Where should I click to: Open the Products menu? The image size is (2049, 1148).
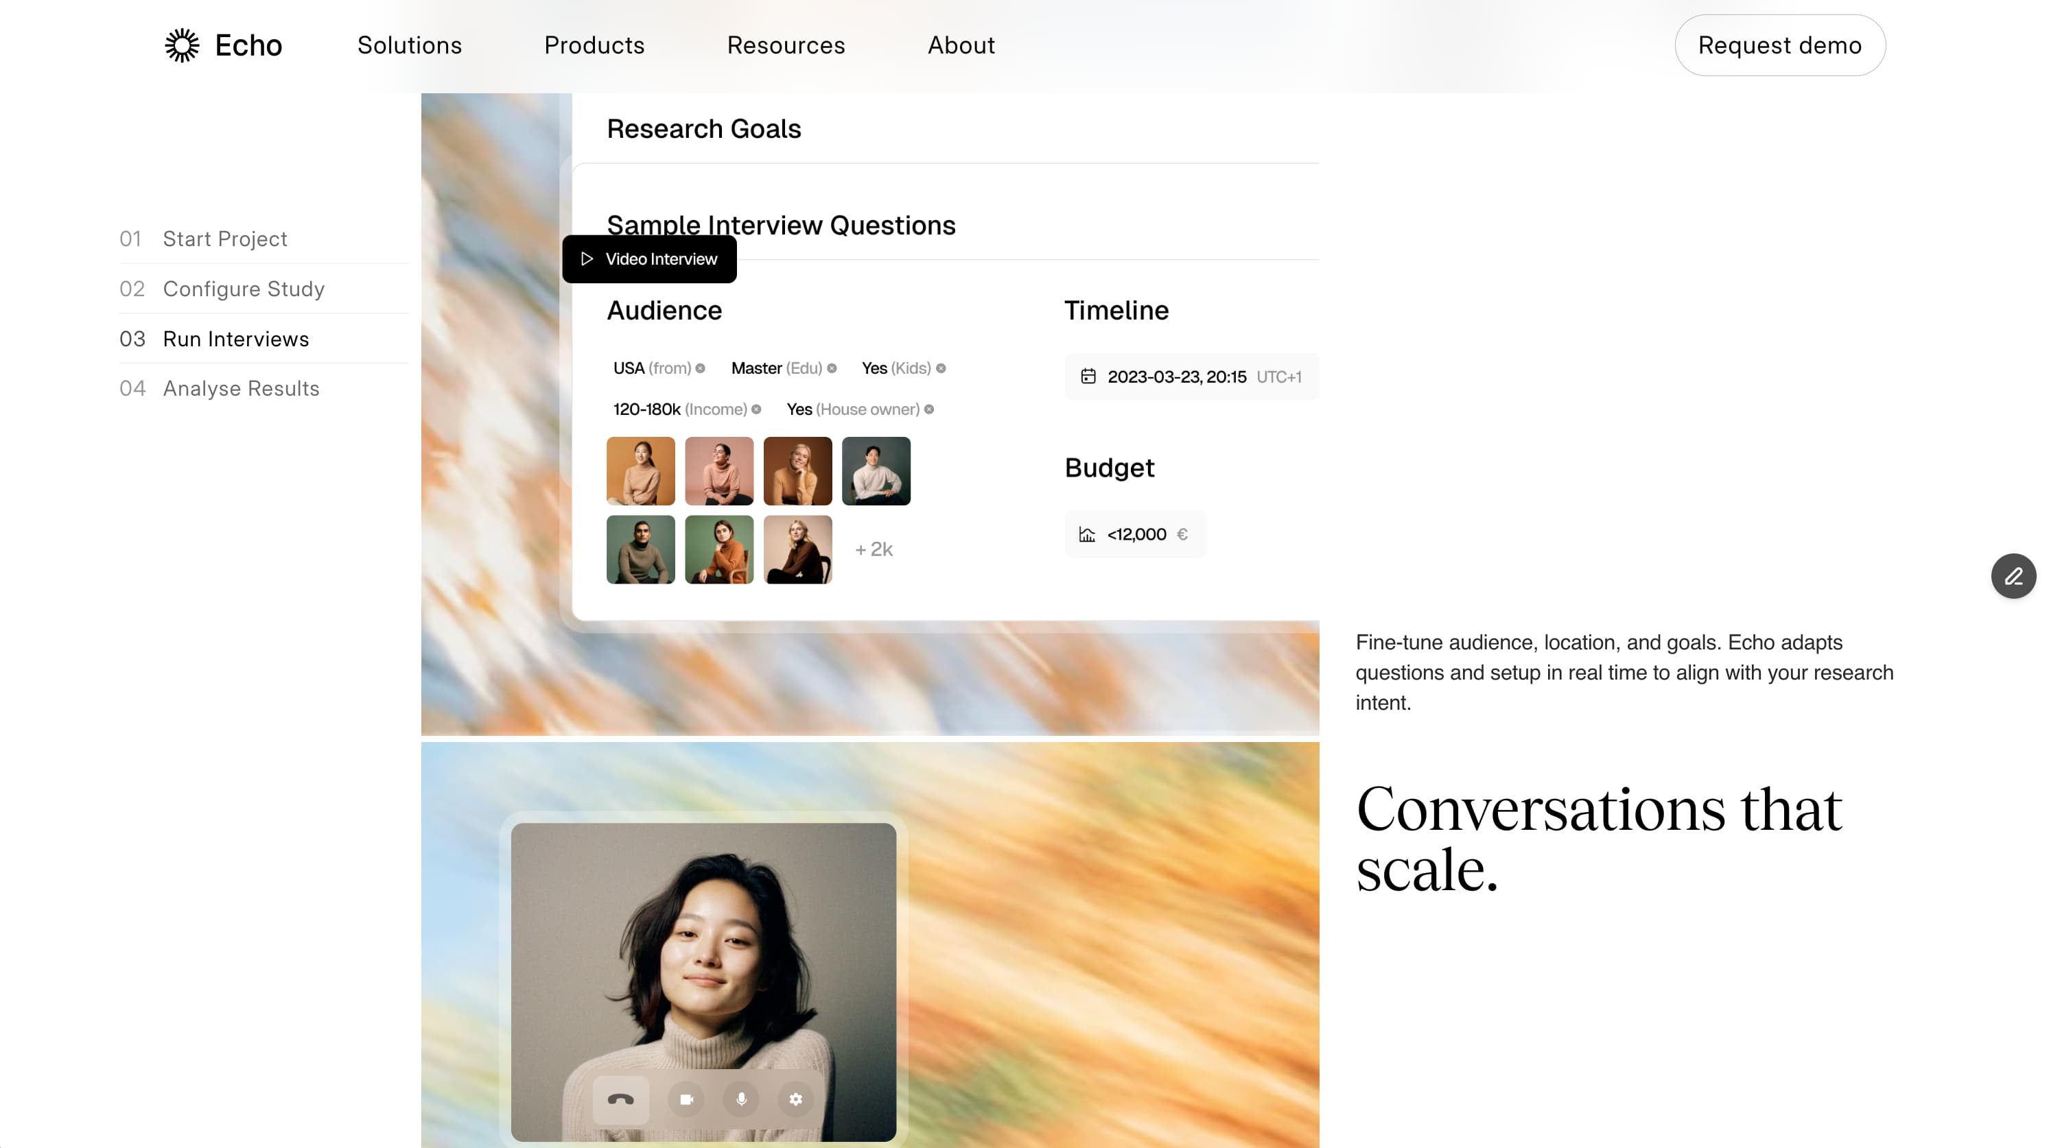594,45
